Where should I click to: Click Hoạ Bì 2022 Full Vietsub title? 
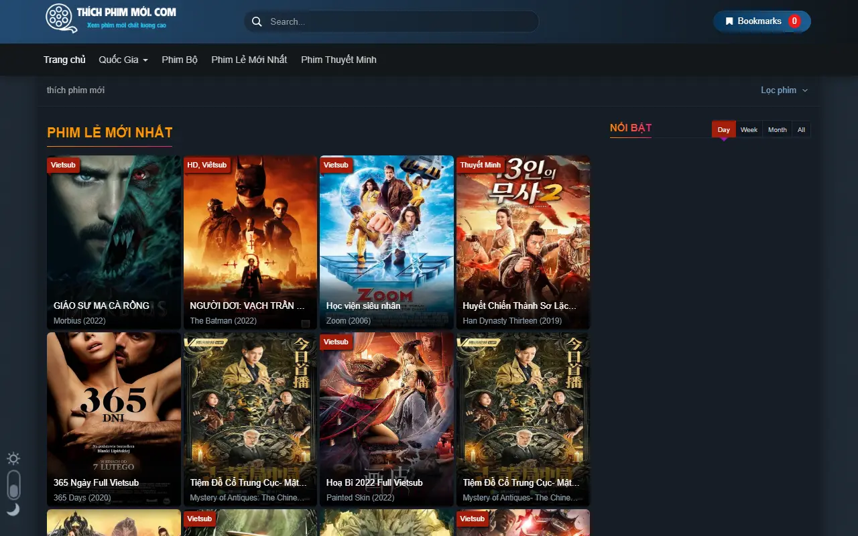375,482
